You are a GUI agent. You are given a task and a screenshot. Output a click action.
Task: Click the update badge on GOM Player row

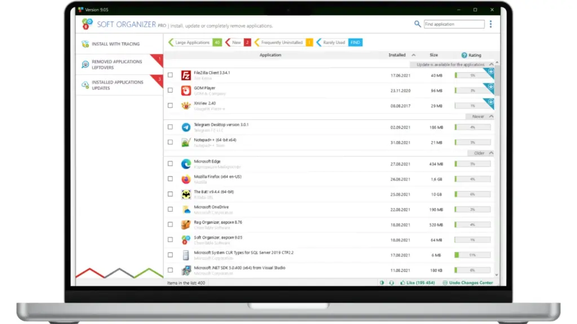tap(490, 87)
